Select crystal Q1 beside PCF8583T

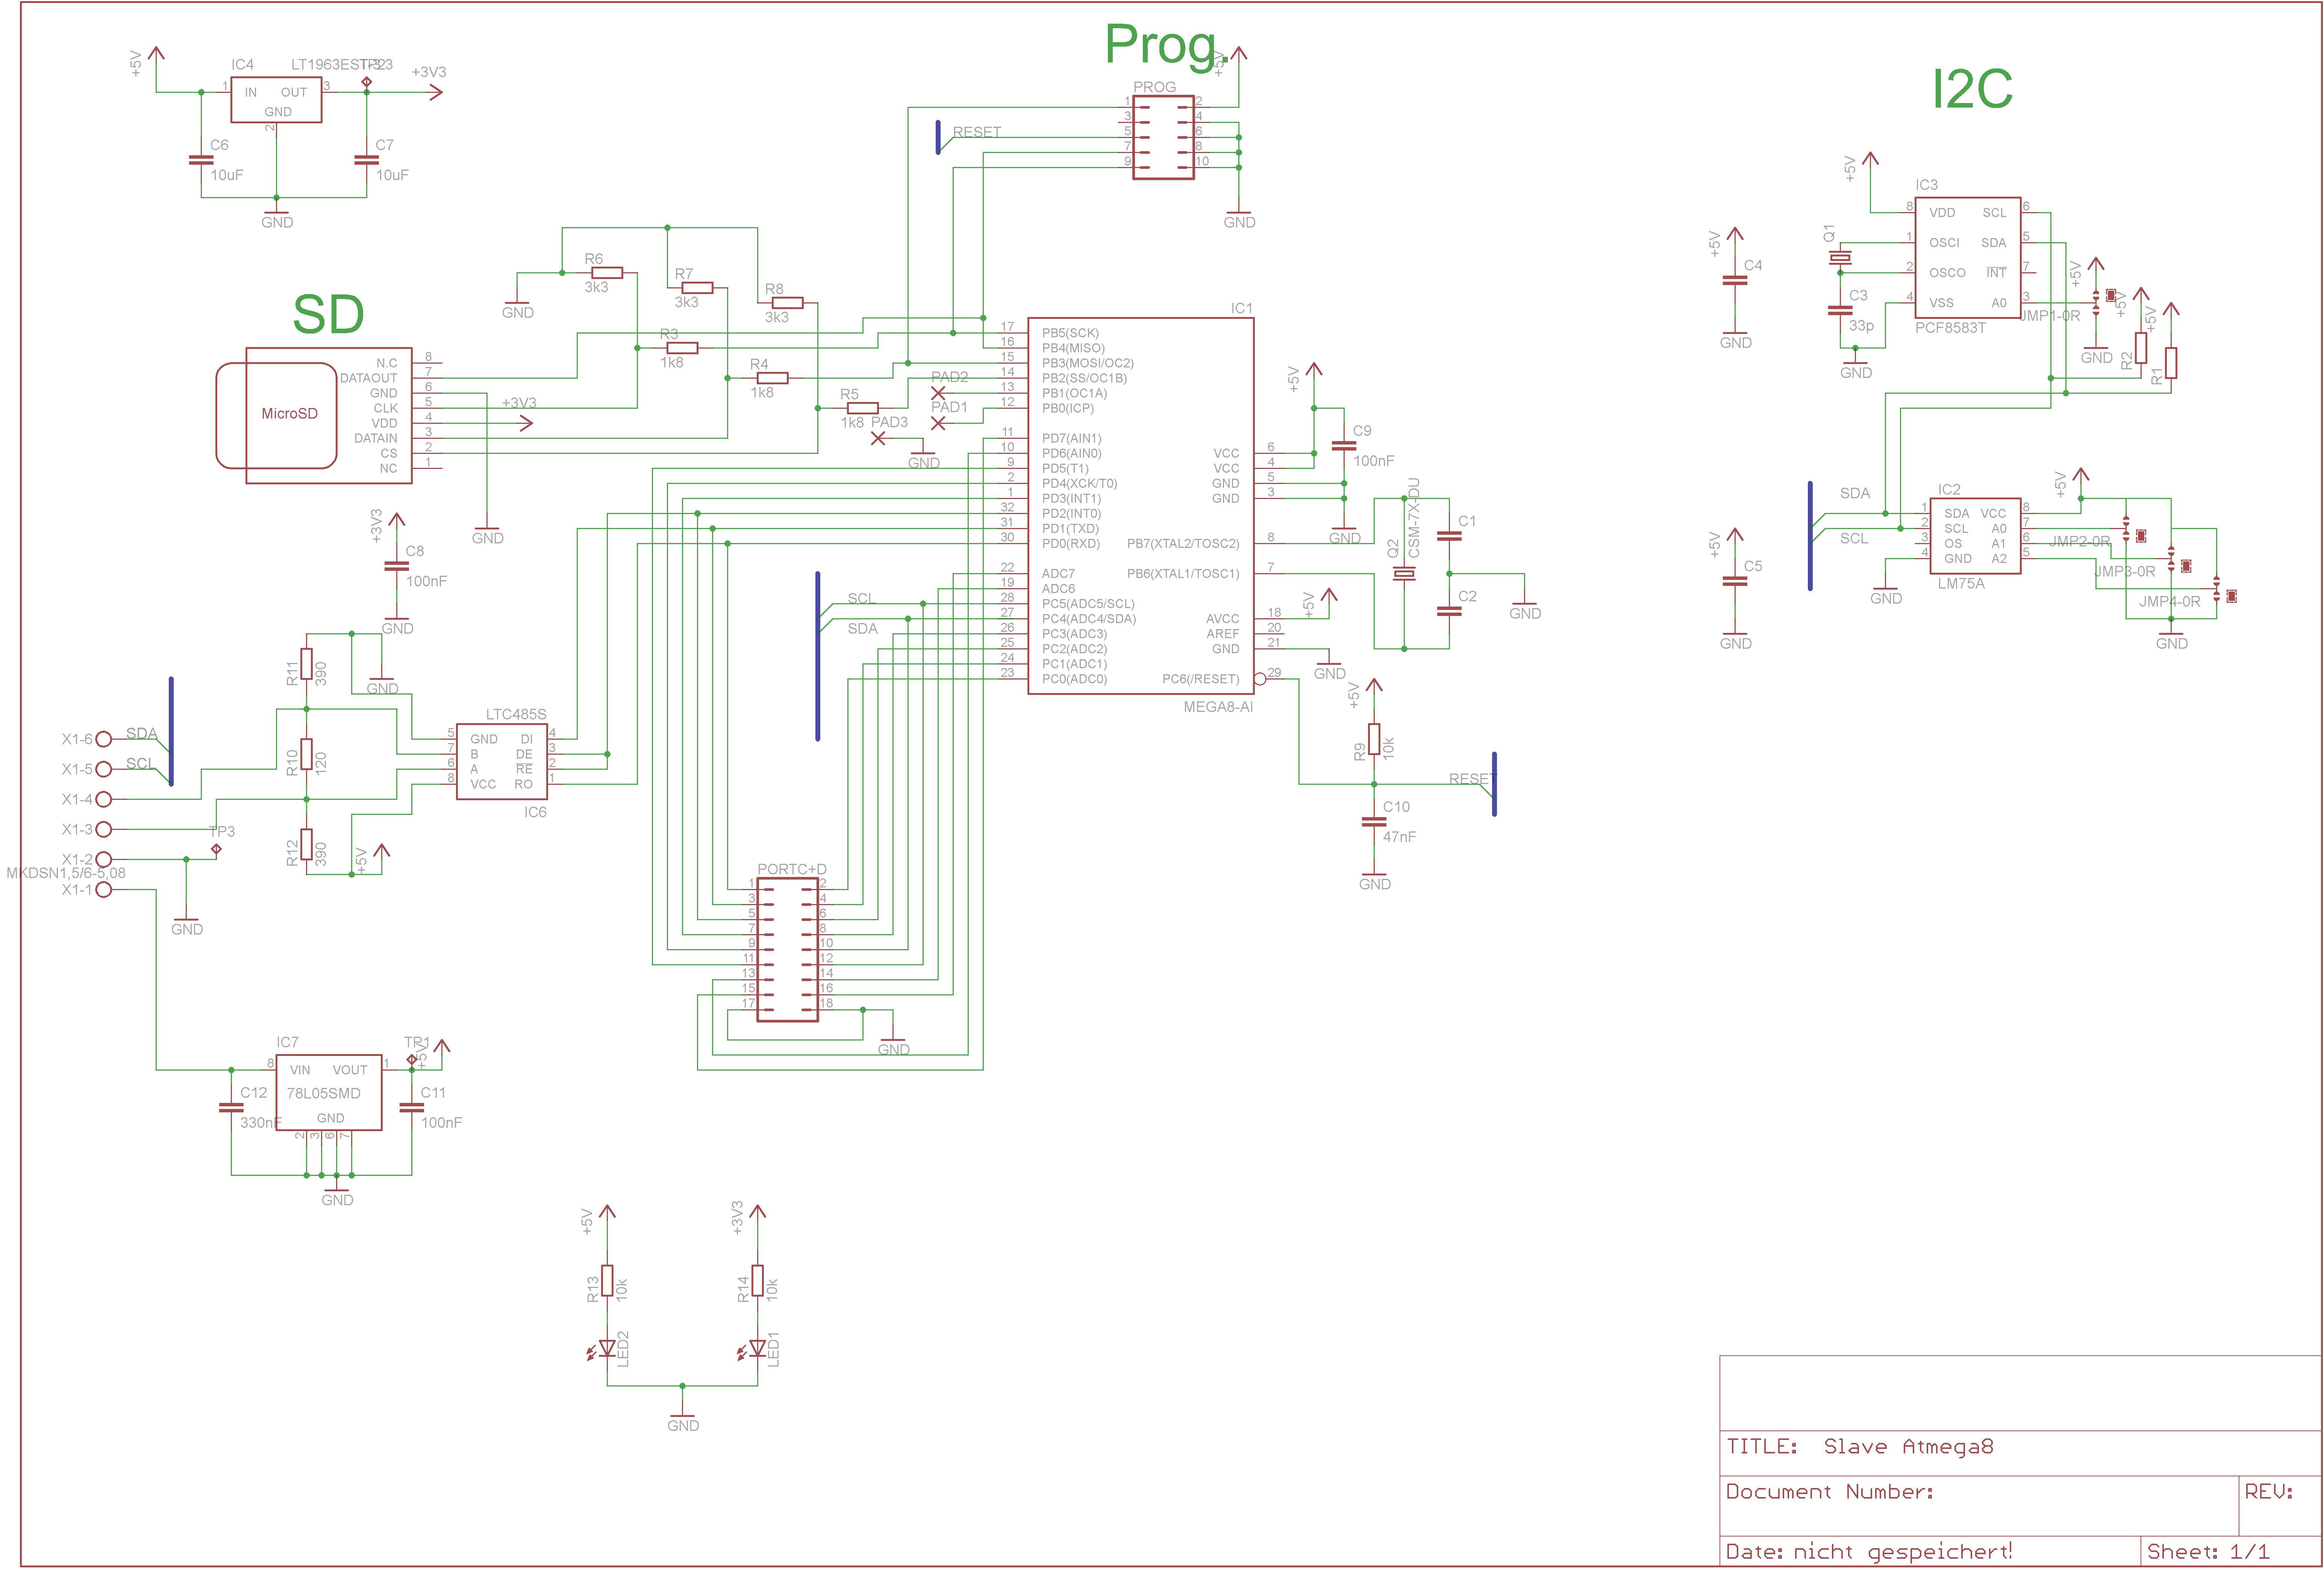pos(1840,258)
